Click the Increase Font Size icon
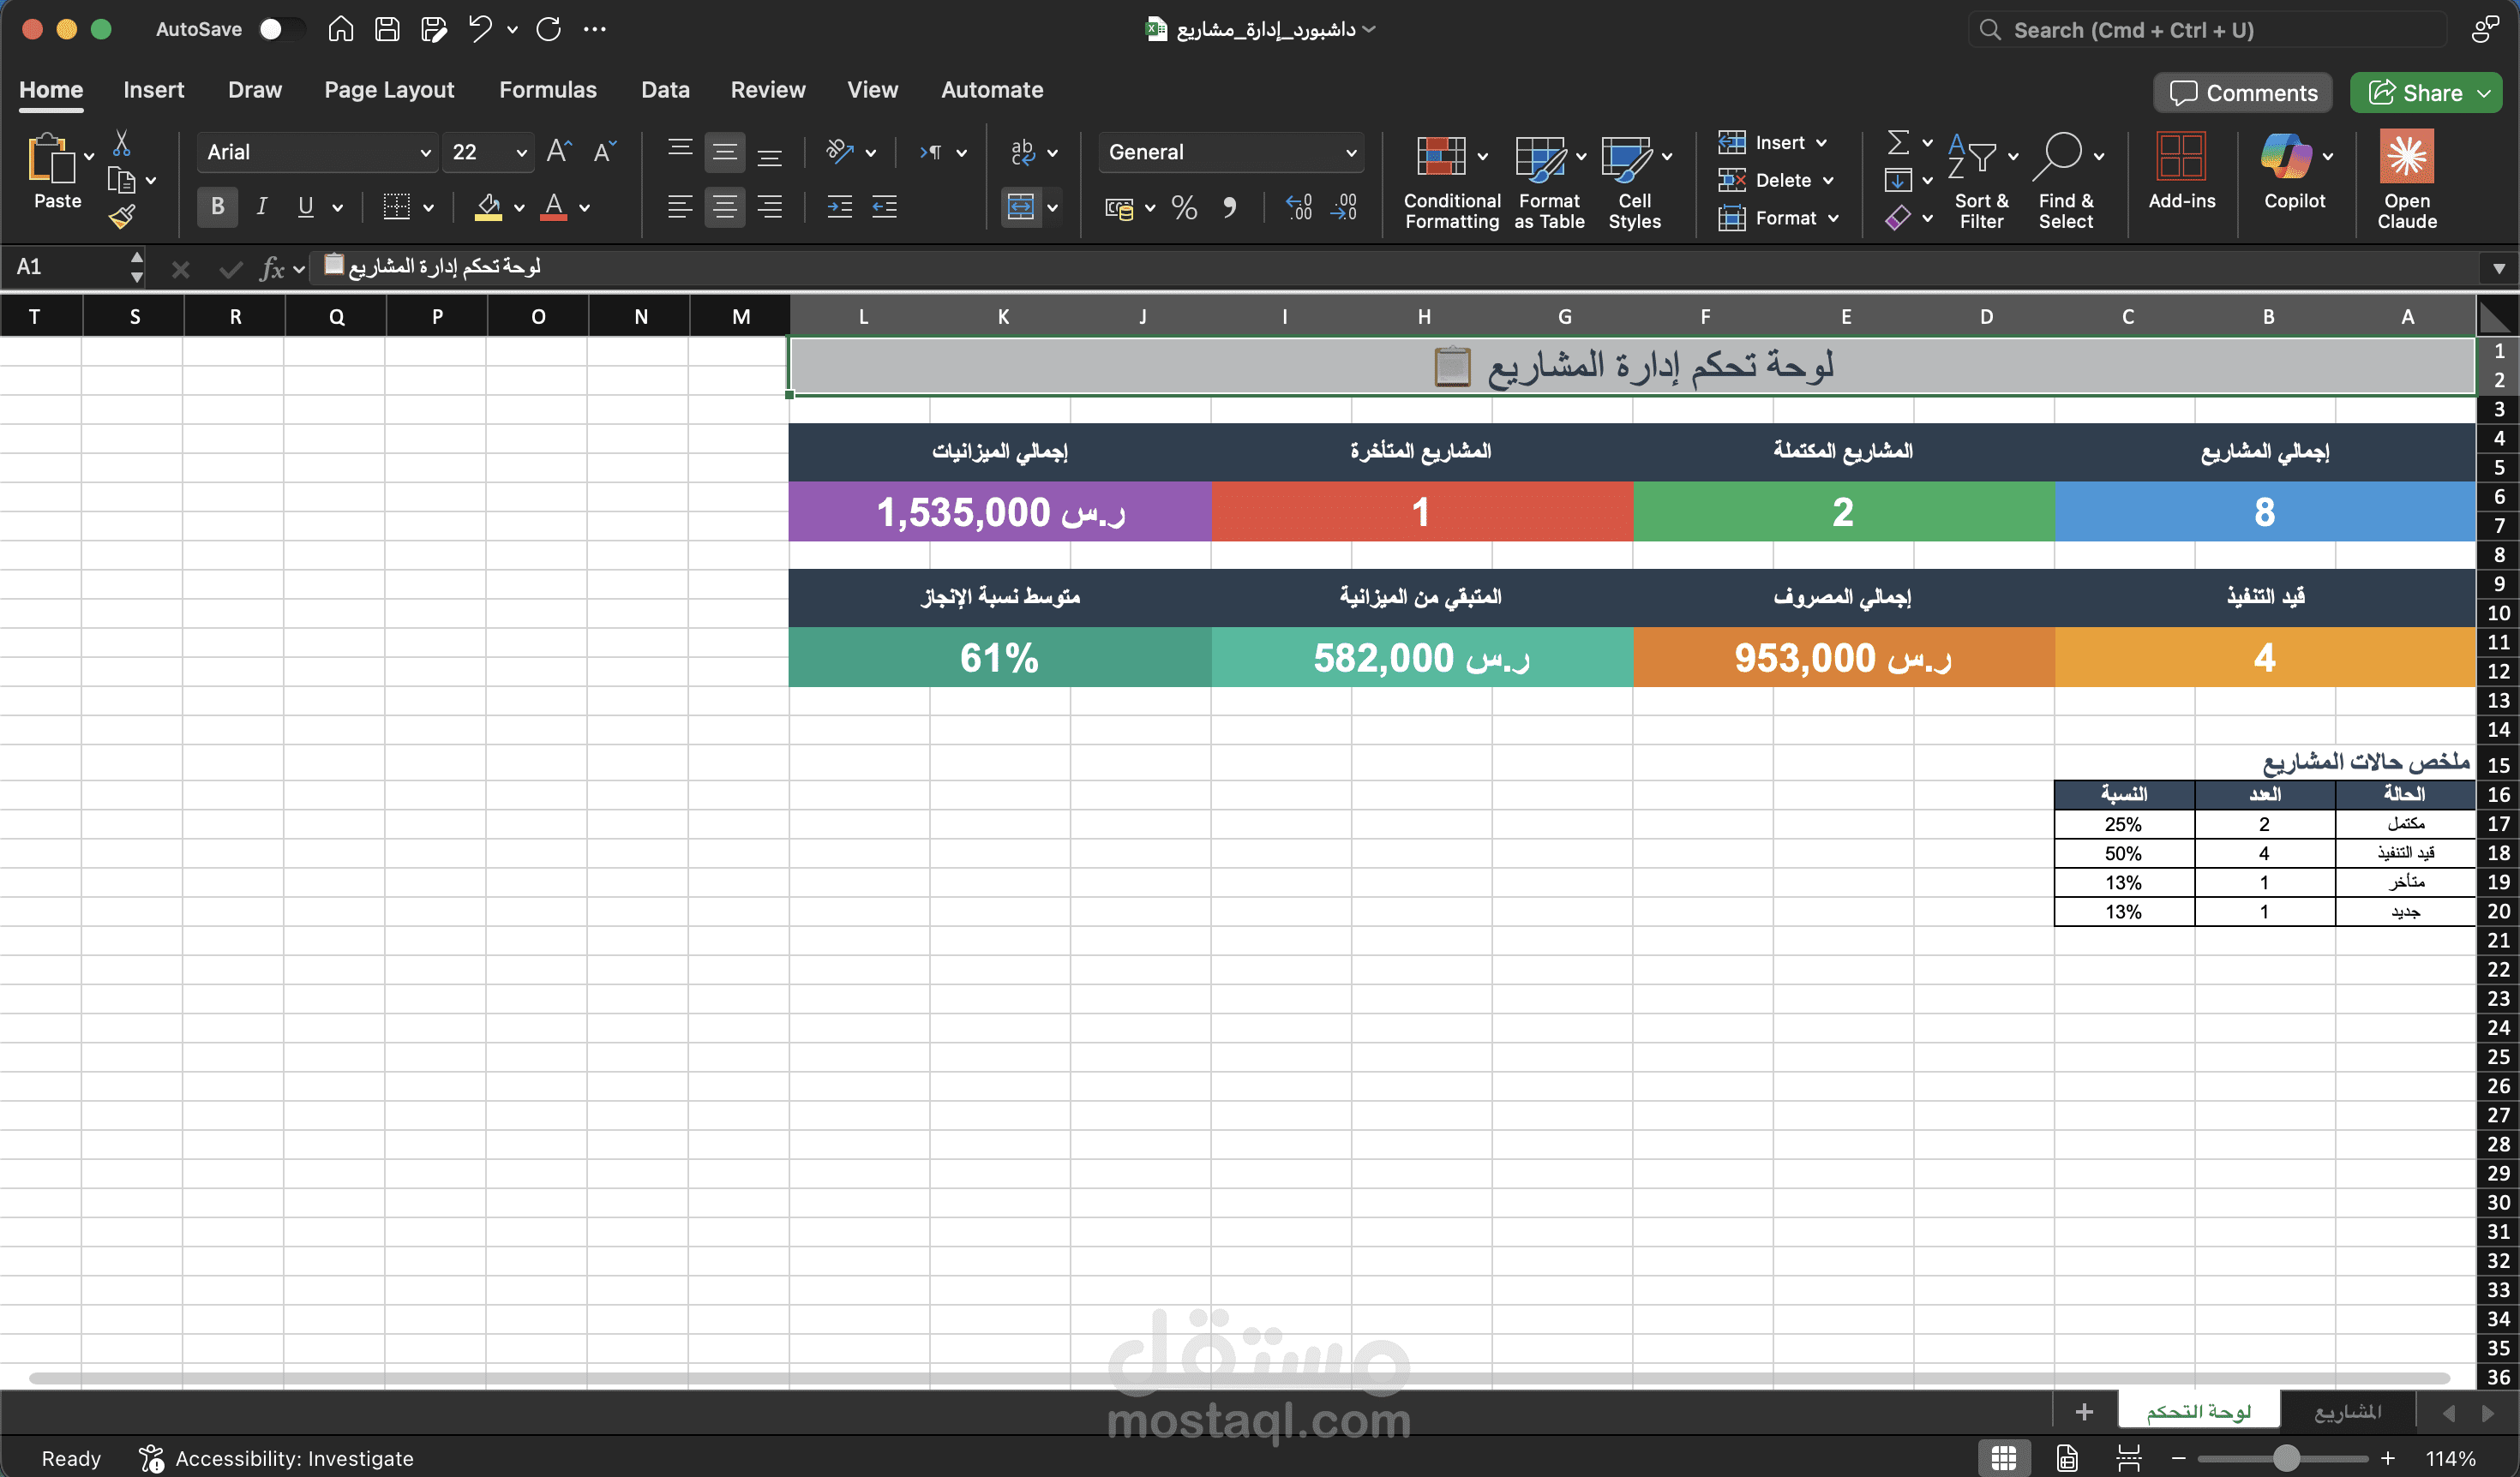Viewport: 2520px width, 1477px height. point(558,152)
